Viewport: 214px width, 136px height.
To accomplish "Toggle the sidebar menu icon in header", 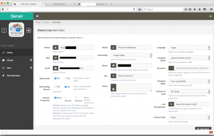I will (x=37, y=16).
